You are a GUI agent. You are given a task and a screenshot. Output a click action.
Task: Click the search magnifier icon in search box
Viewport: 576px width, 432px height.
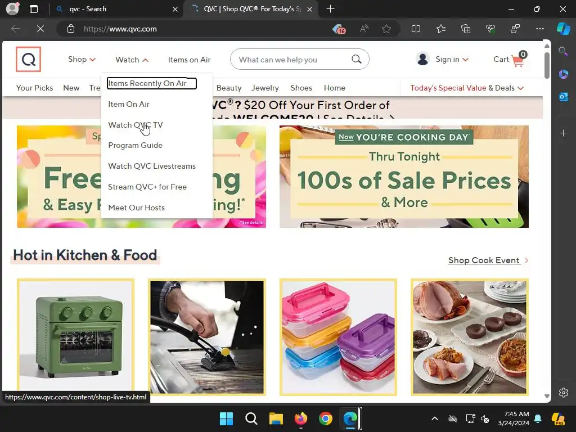pos(356,59)
